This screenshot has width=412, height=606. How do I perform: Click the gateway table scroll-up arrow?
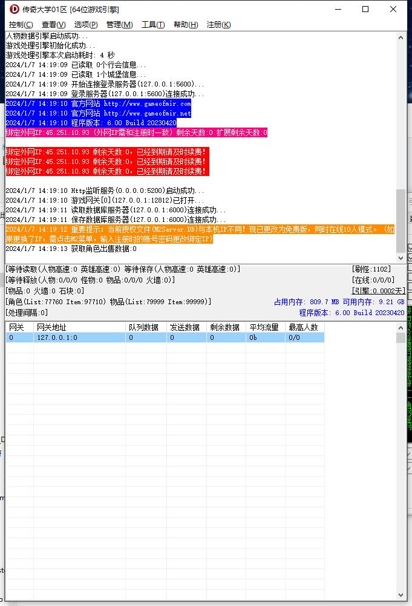pos(401,328)
